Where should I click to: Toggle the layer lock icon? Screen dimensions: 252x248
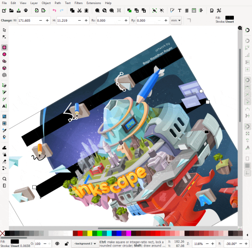67,243
